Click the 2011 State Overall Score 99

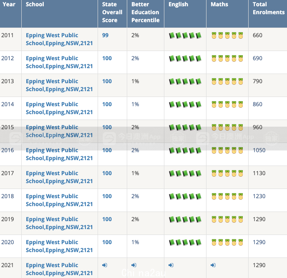(105, 35)
